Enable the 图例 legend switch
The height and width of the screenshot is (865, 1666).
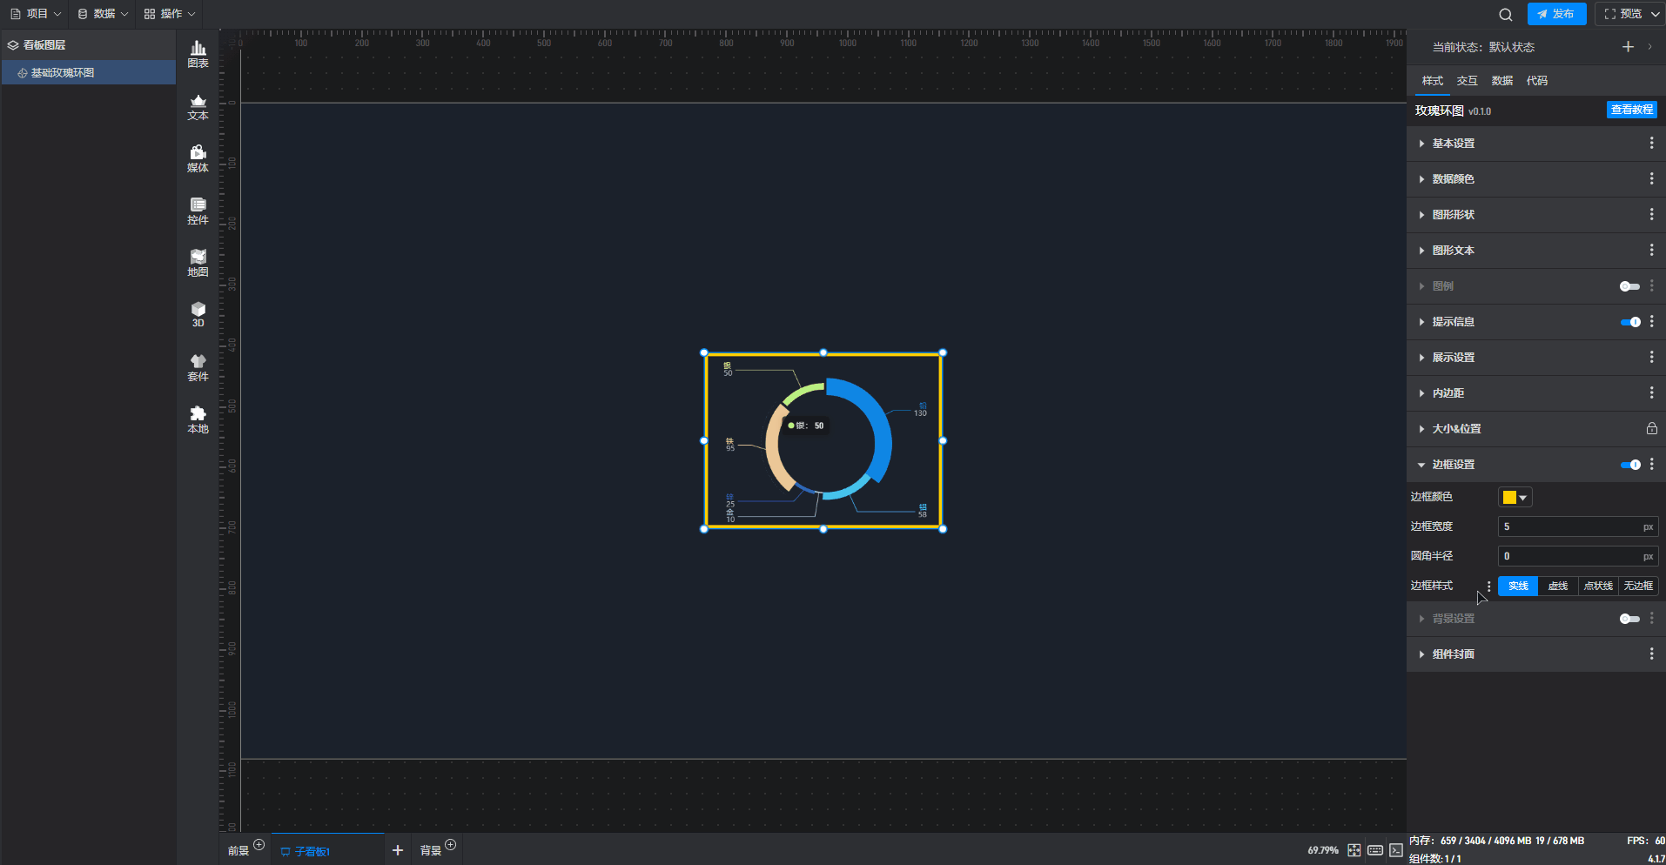tap(1629, 286)
